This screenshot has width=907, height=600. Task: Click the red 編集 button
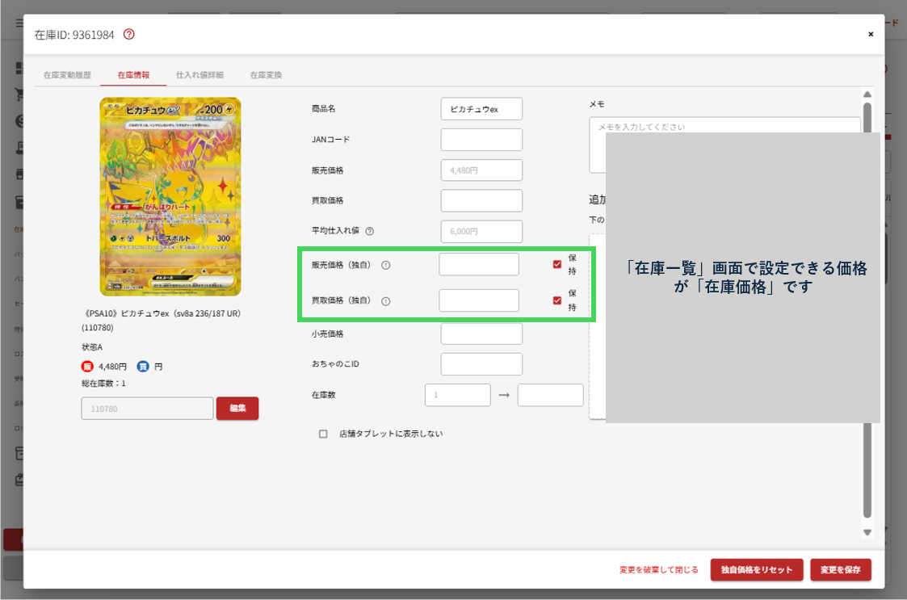(x=237, y=409)
